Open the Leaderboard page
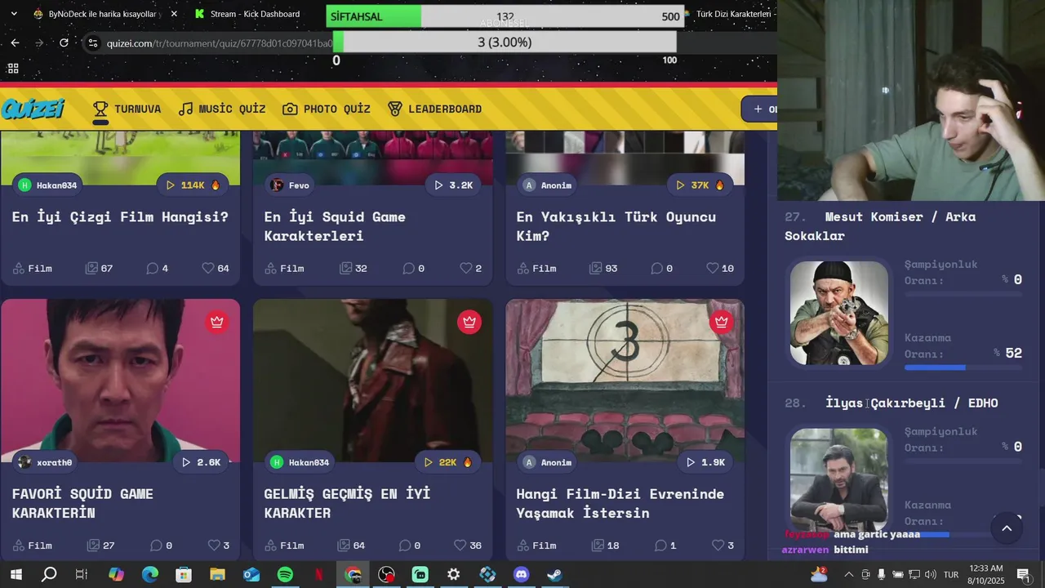Image resolution: width=1045 pixels, height=588 pixels. pyautogui.click(x=434, y=109)
